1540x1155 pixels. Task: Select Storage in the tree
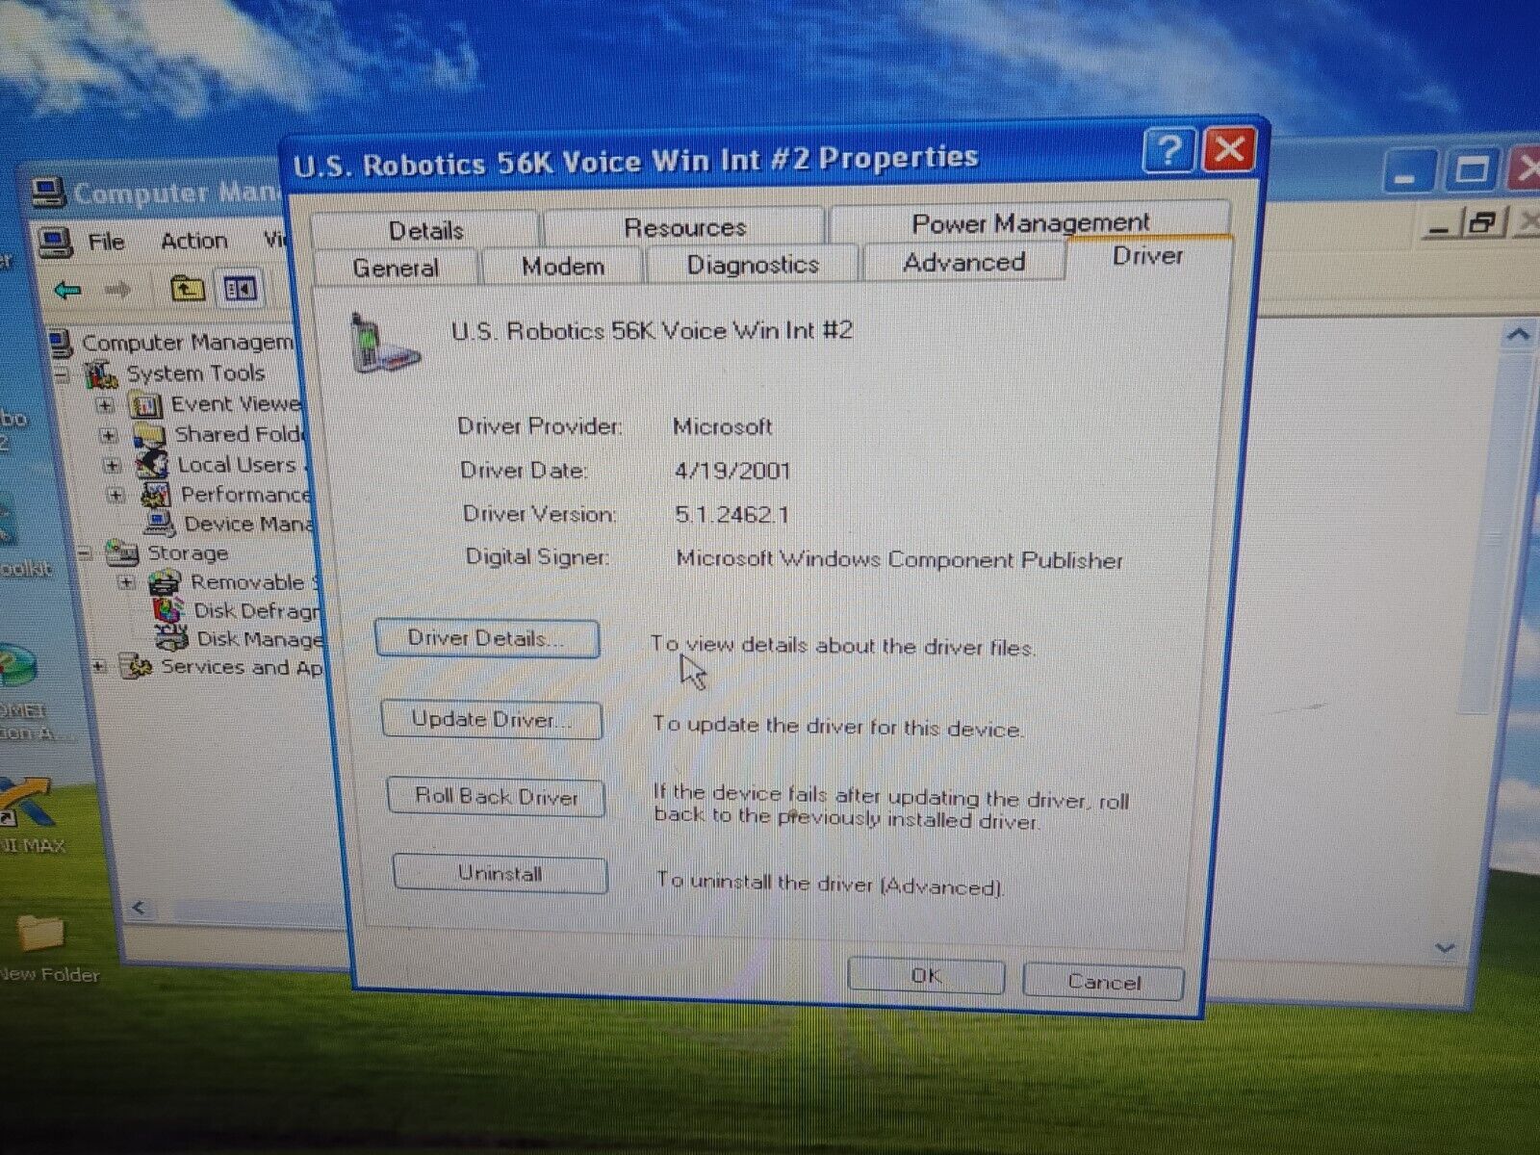[188, 553]
